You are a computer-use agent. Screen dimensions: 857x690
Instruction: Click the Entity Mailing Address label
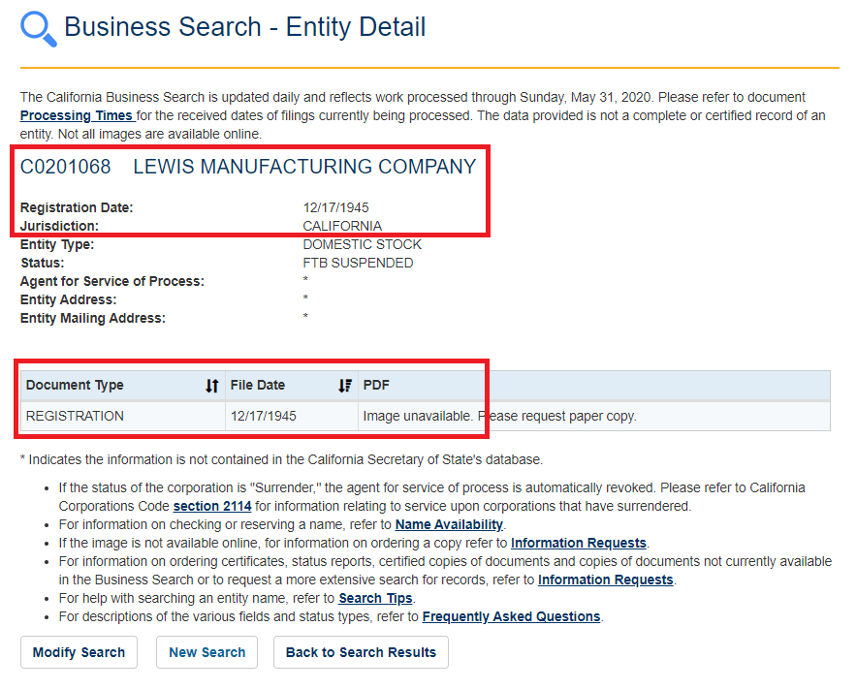pos(93,319)
